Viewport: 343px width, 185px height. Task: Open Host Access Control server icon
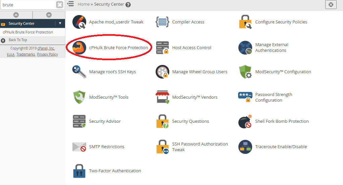(x=162, y=48)
